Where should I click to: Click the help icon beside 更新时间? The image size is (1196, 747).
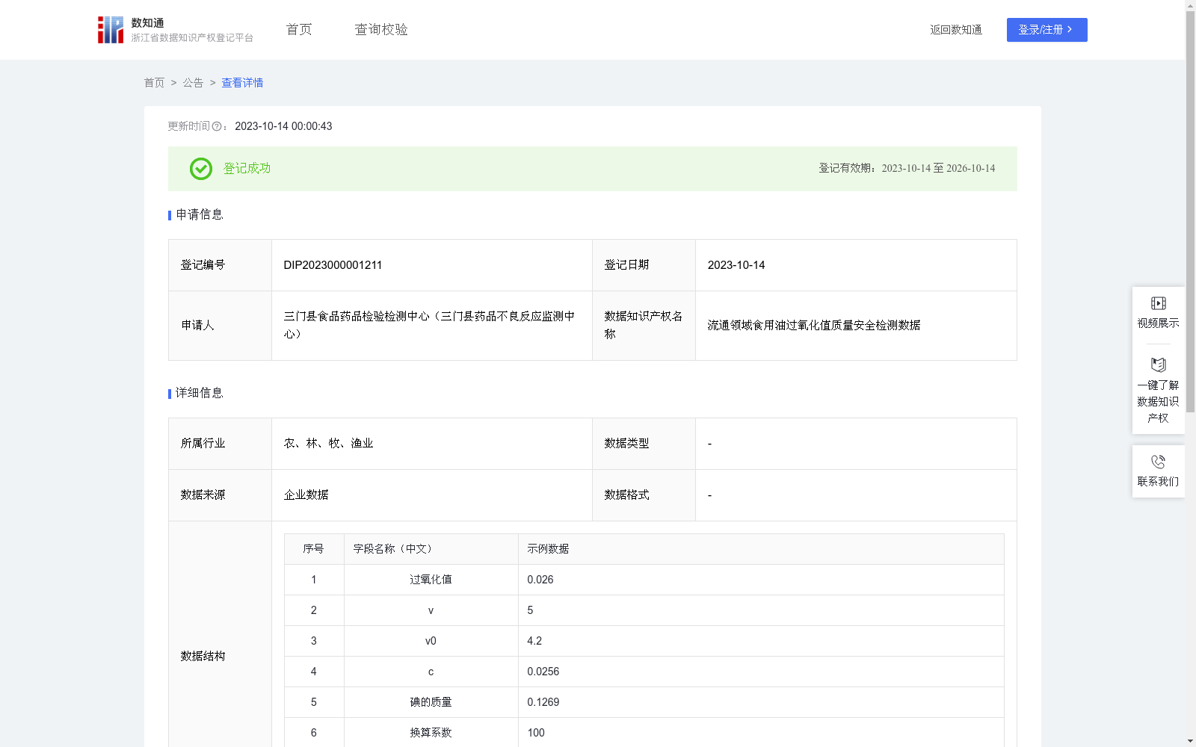[217, 126]
